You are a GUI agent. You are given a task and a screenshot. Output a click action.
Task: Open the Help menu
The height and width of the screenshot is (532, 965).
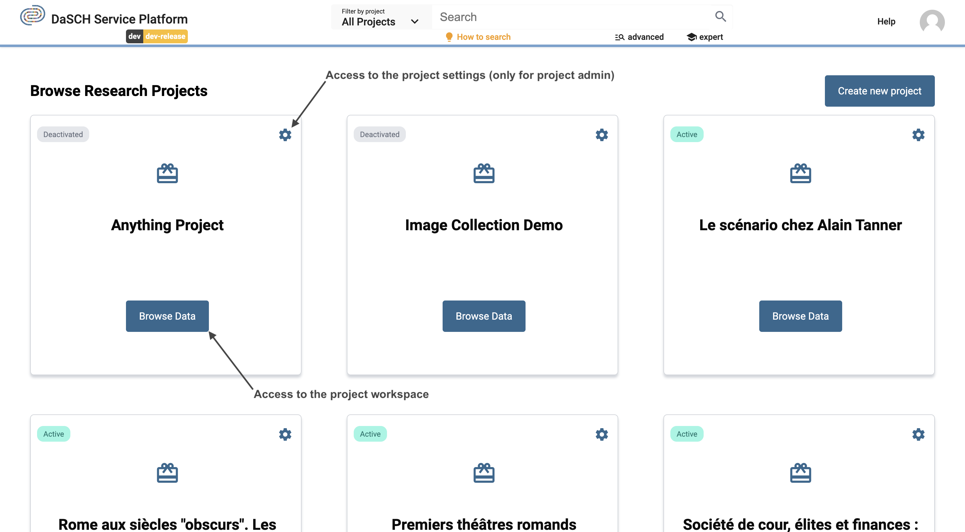point(886,21)
